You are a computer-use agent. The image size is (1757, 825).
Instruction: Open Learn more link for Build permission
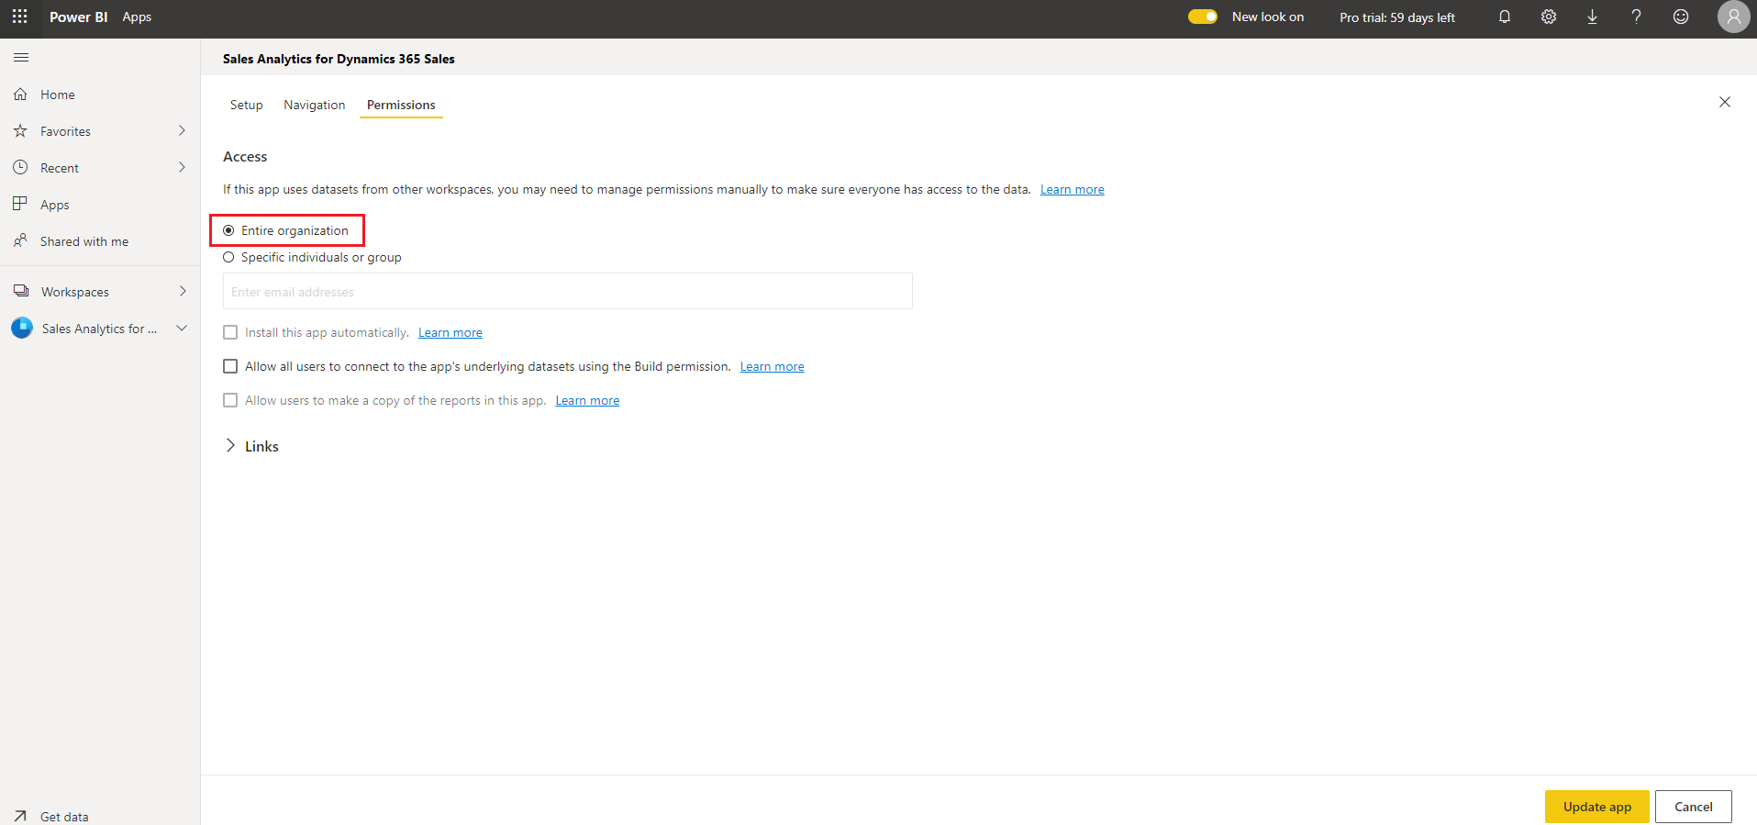tap(773, 366)
